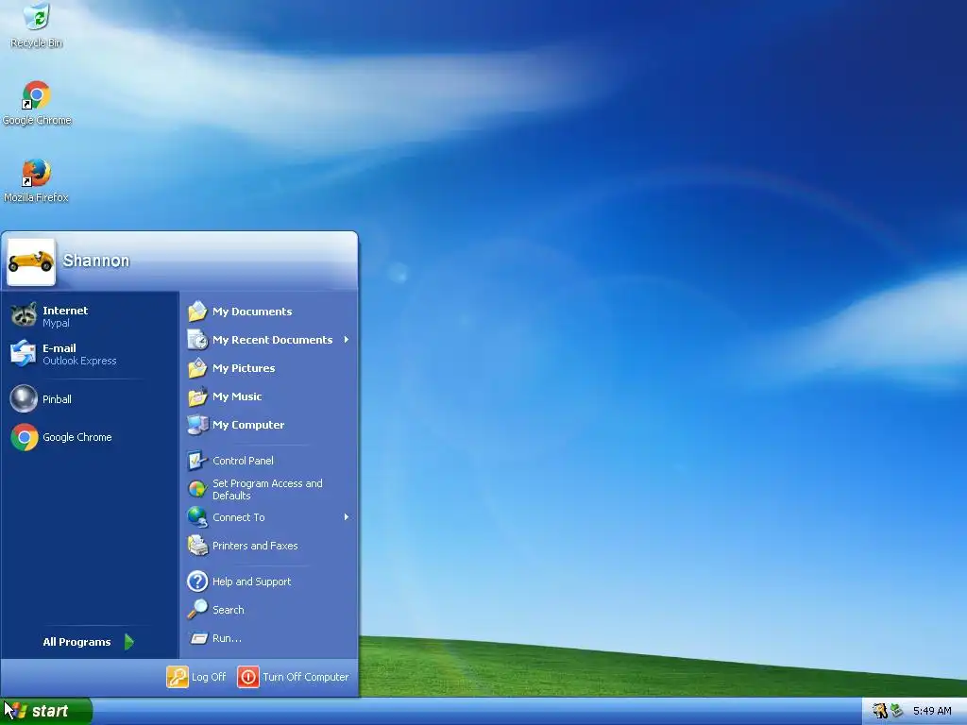Click the Help and Support question-mark icon
Screen dimensions: 967x725
point(197,582)
